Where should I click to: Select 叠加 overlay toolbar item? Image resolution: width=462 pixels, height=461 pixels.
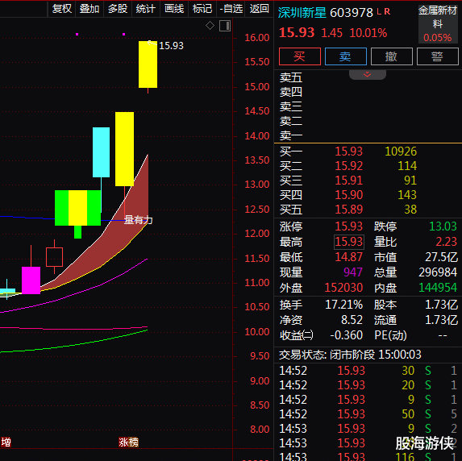[89, 9]
